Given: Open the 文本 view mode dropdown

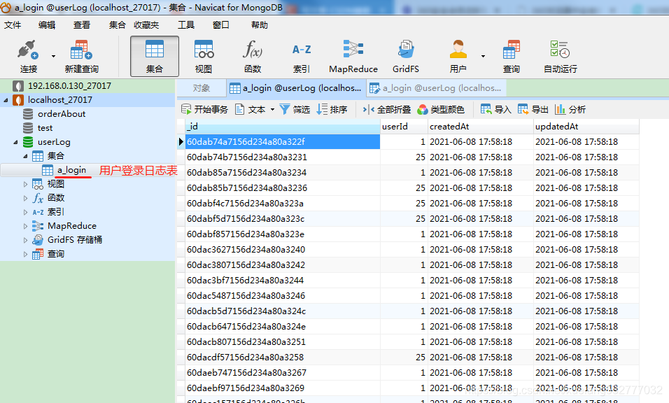Looking at the screenshot, I should (x=254, y=109).
